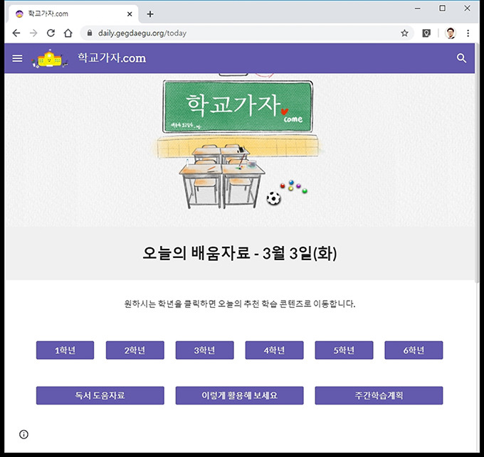Open the Chrome profile avatar
The width and height of the screenshot is (484, 457).
pos(451,33)
